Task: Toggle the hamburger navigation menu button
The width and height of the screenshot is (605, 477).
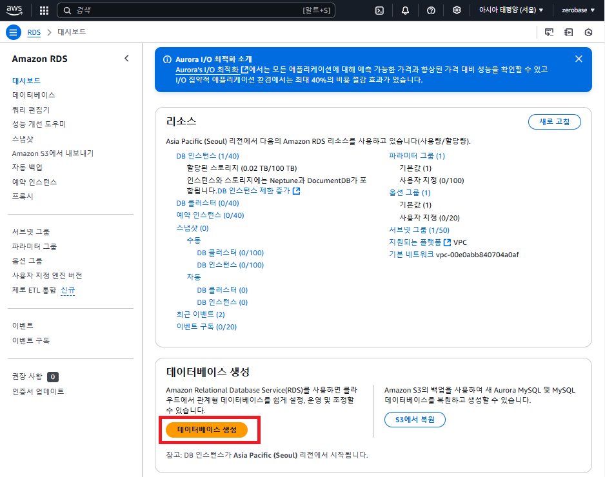Action: click(x=13, y=32)
